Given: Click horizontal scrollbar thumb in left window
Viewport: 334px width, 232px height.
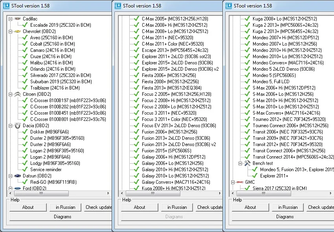Looking at the screenshot, I should [41, 193].
